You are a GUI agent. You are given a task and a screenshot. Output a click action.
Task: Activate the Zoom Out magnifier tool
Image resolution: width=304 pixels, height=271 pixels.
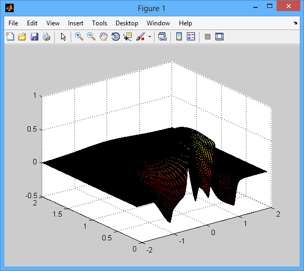tap(91, 36)
